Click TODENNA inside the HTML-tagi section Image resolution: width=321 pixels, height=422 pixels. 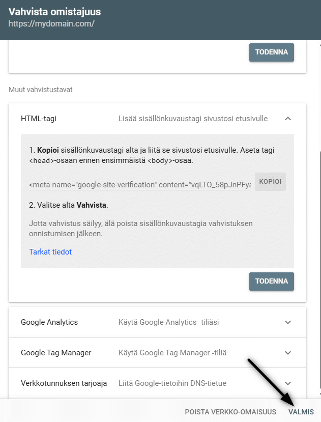click(x=271, y=281)
